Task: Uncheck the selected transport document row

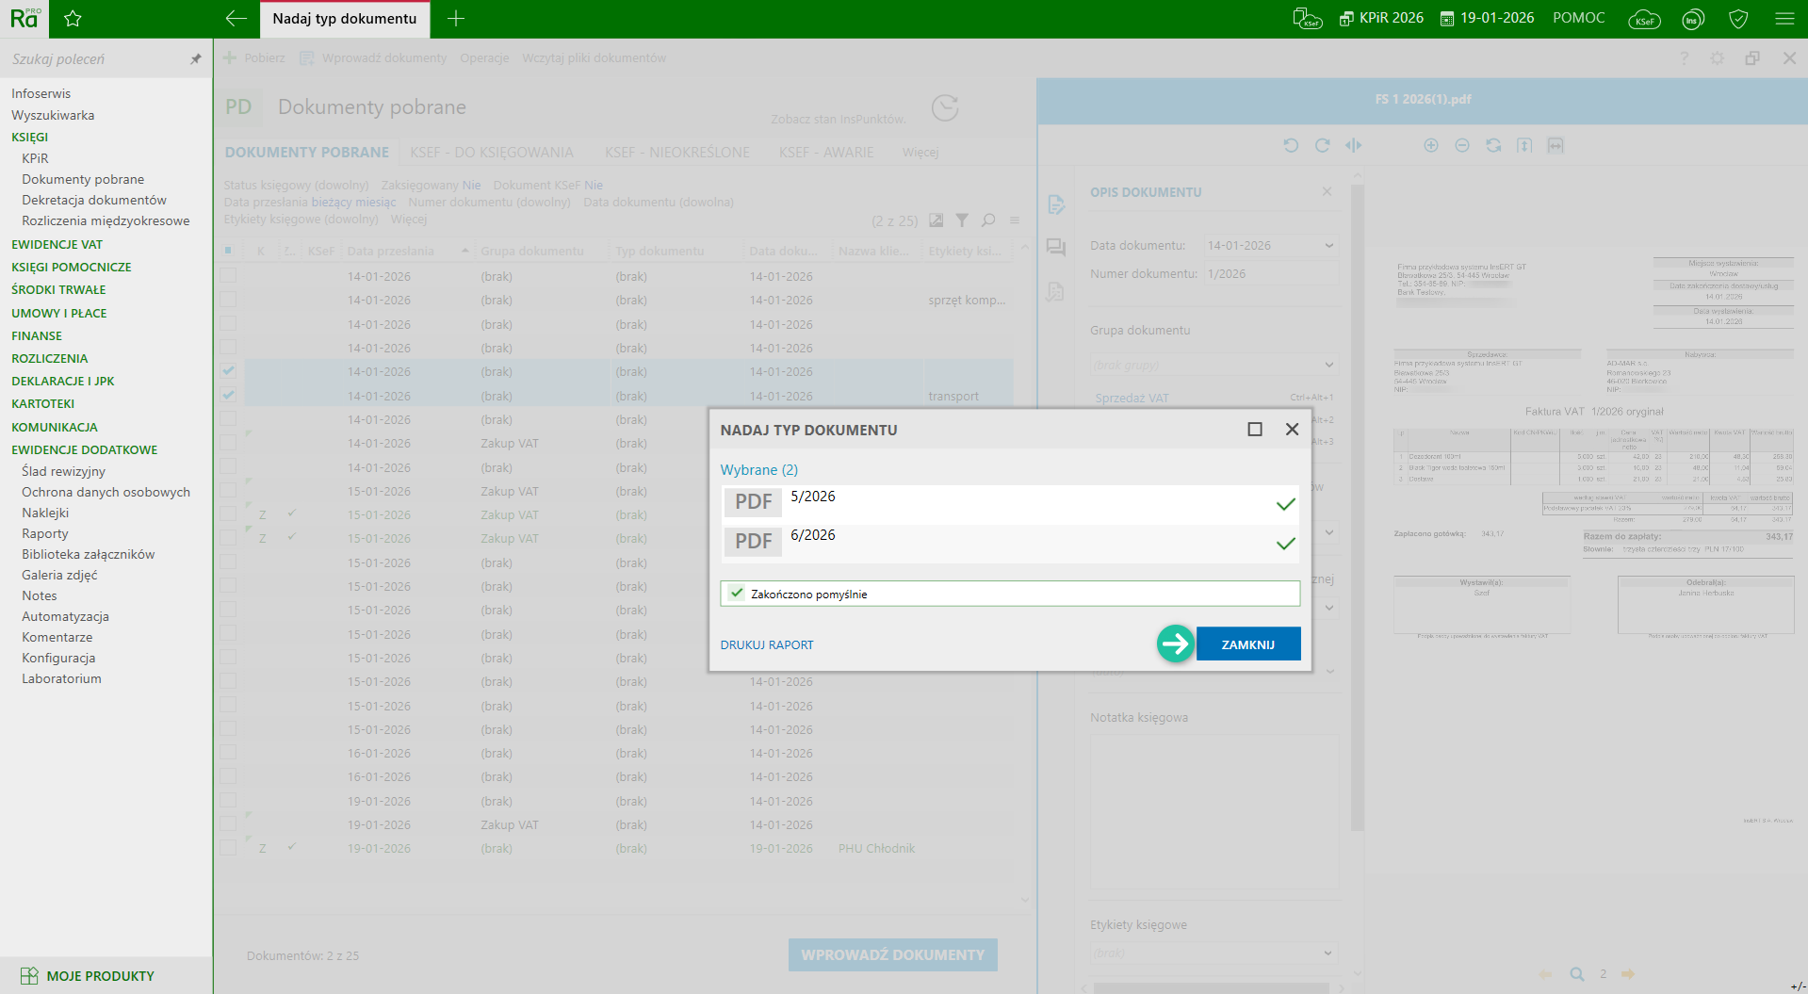Action: [x=229, y=396]
